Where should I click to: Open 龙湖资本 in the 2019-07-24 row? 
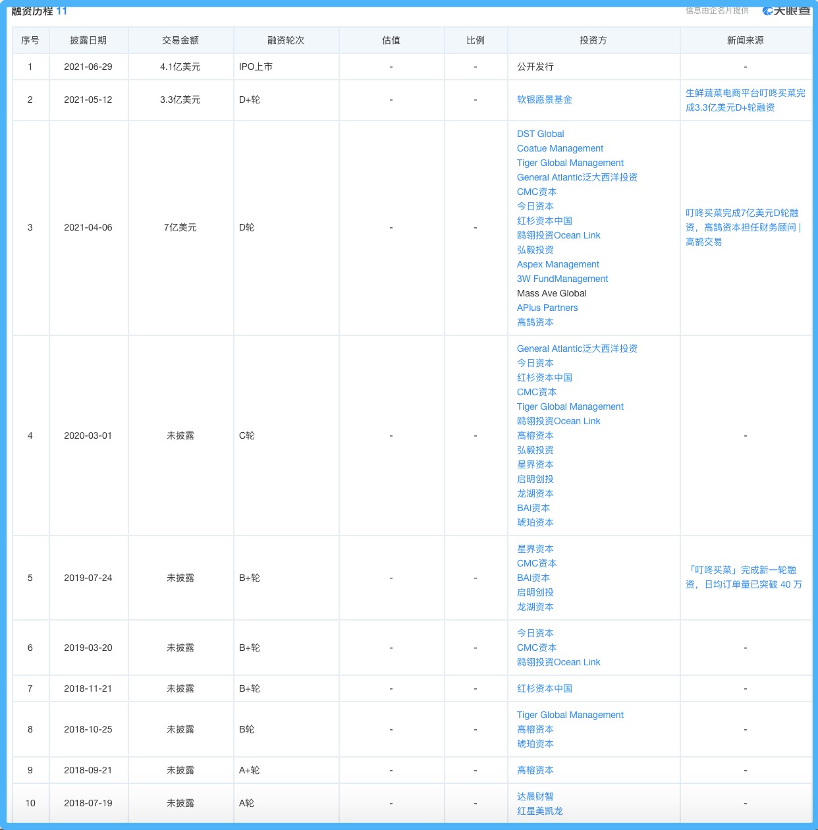(x=535, y=607)
